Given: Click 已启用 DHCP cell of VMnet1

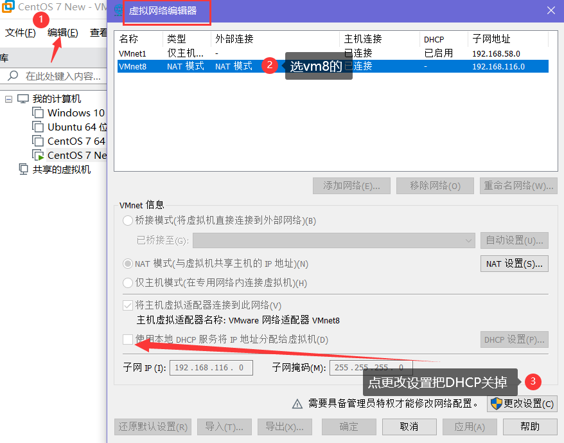Looking at the screenshot, I should [x=439, y=53].
